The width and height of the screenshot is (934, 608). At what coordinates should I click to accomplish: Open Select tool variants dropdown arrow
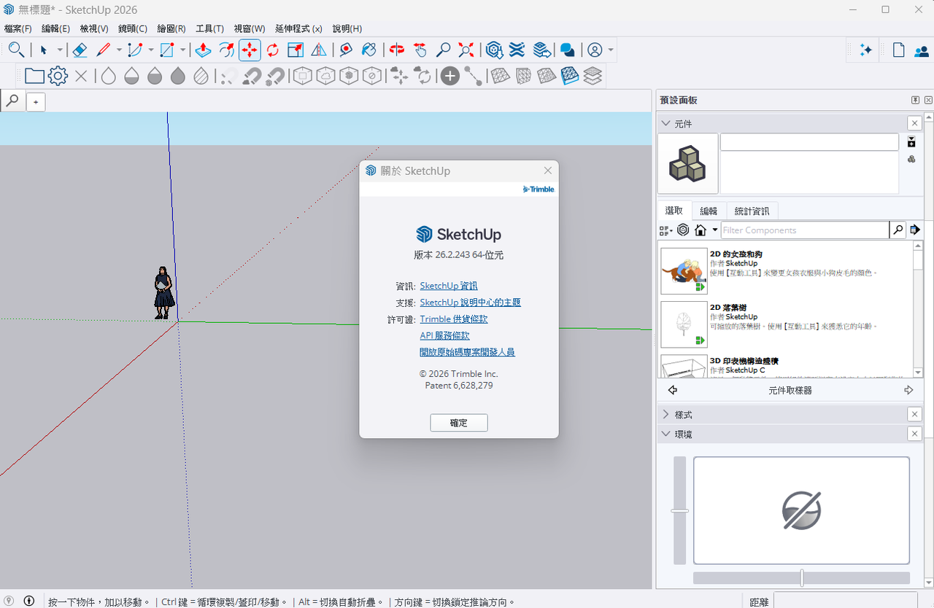click(x=60, y=50)
